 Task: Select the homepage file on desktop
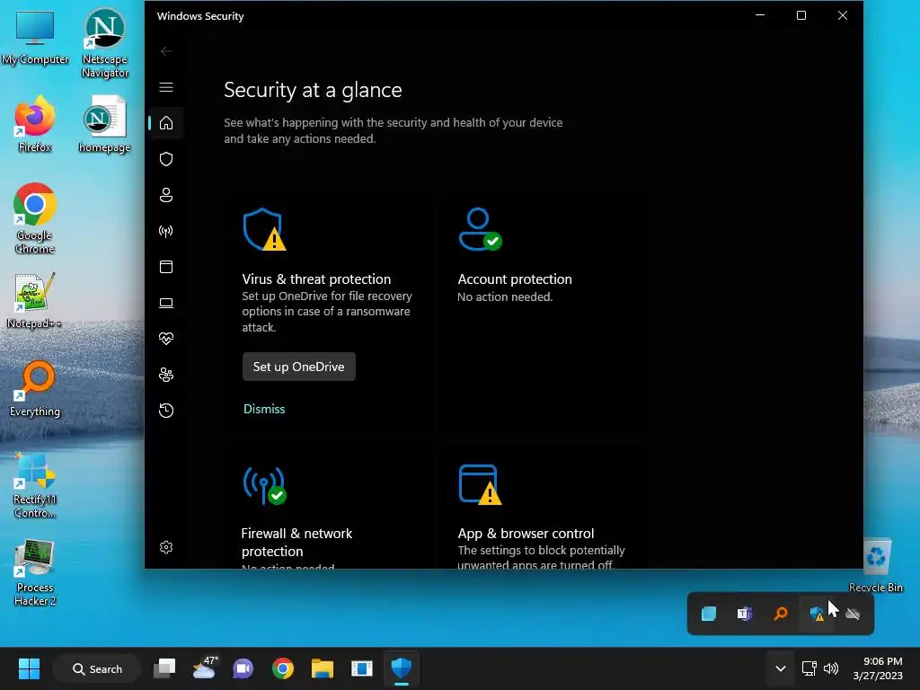pos(104,125)
